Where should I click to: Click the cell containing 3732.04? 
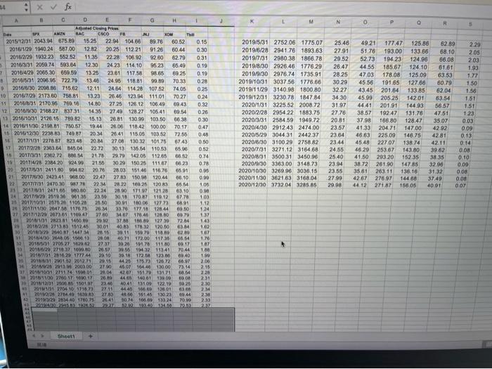(281, 184)
